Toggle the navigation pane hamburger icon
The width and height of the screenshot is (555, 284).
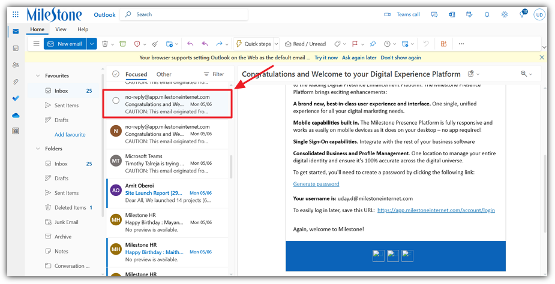[36, 44]
